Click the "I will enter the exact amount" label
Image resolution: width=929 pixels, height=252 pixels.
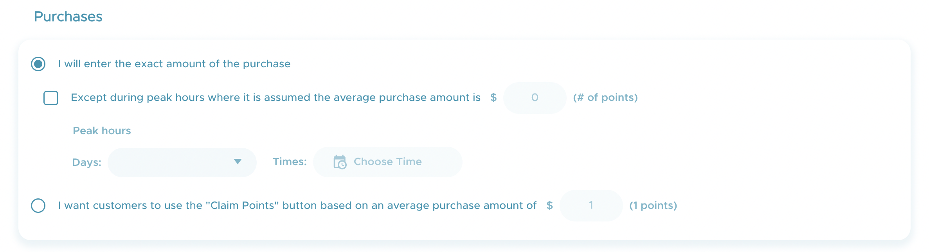pos(174,64)
